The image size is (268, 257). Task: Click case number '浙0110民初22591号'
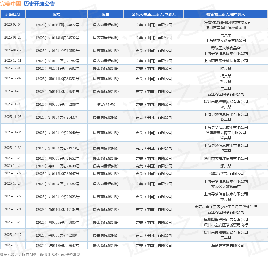[x=64, y=92]
